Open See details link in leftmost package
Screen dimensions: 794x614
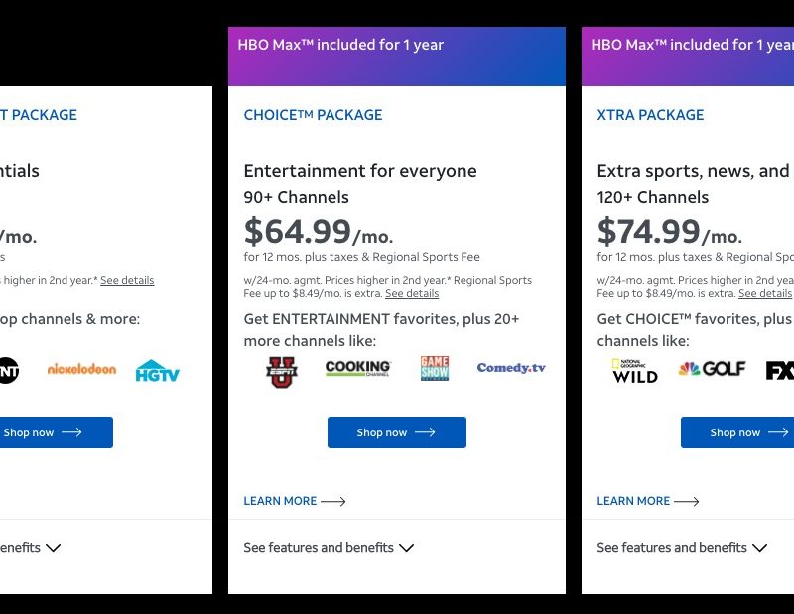click(127, 281)
